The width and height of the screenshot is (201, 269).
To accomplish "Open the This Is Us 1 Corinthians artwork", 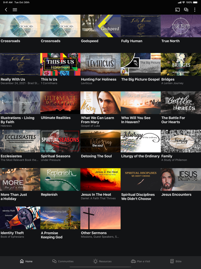I will (60, 64).
